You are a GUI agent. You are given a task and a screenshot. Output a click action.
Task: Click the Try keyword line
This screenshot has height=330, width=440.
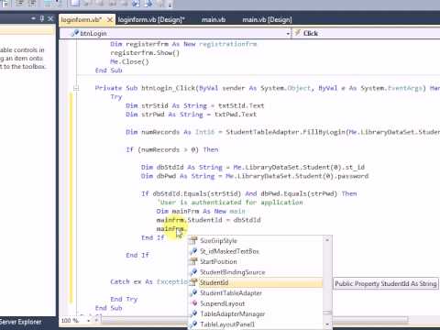(x=116, y=97)
